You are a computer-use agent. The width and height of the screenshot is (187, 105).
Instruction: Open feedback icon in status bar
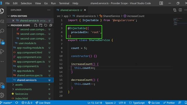[180, 103]
